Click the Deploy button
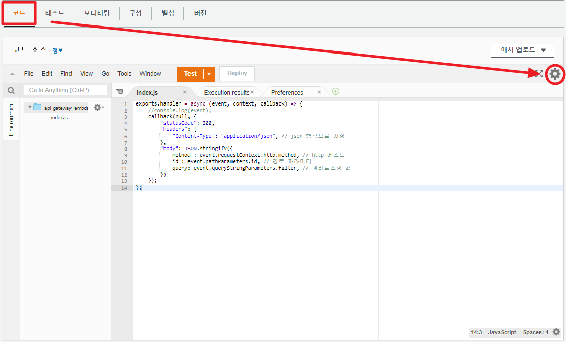566x342 pixels. tap(237, 73)
